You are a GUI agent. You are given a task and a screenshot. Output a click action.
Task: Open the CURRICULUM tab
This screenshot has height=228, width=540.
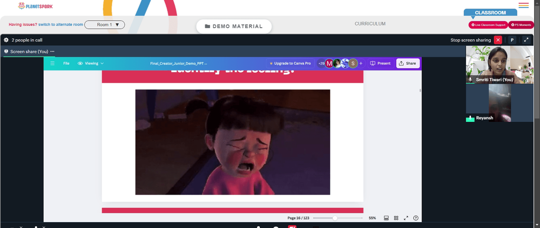(370, 24)
